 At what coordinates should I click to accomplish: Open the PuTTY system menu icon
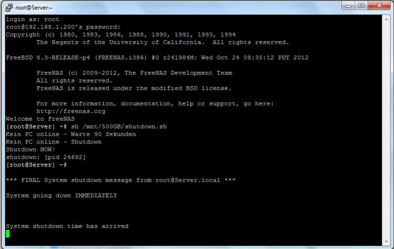pos(9,8)
